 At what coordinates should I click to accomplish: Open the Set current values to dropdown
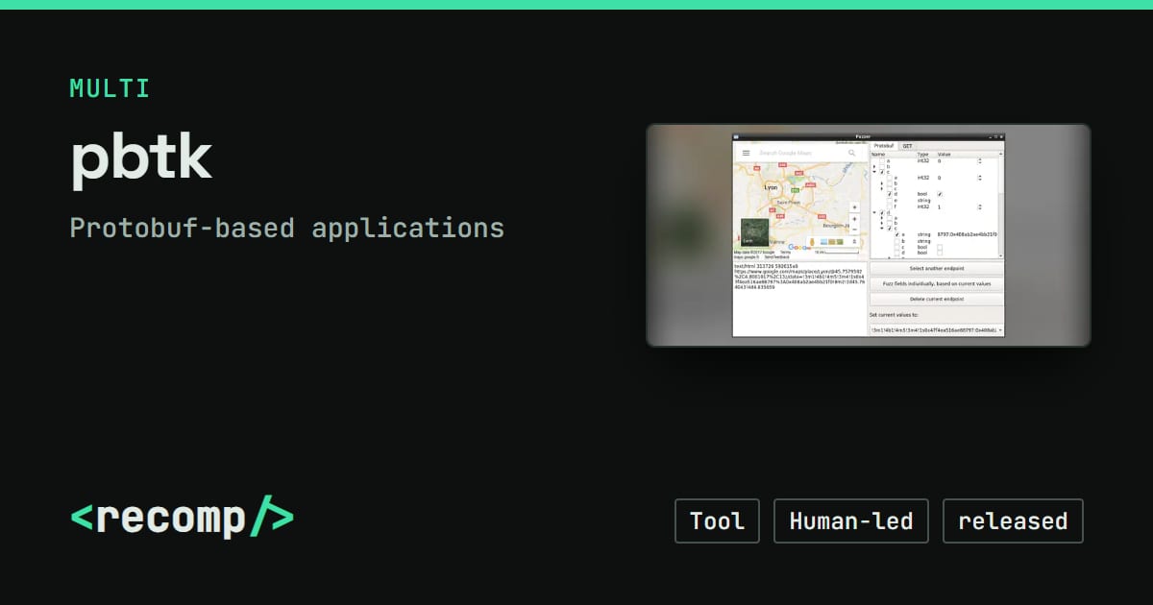[937, 329]
